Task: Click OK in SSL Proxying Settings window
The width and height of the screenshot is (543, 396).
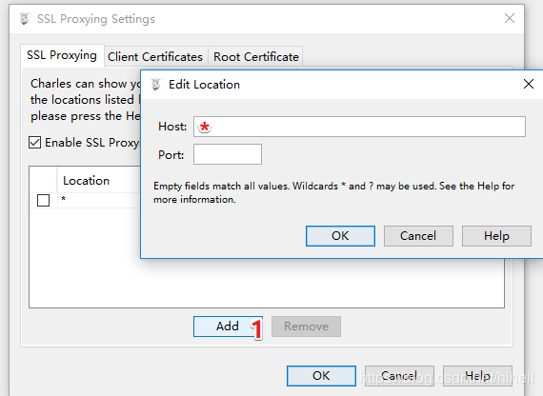Action: pos(321,376)
